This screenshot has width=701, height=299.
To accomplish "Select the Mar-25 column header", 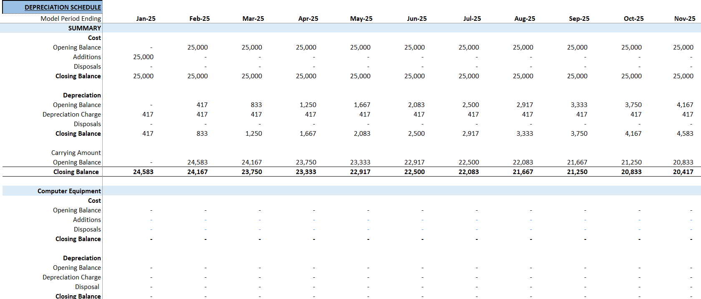I will pyautogui.click(x=253, y=19).
